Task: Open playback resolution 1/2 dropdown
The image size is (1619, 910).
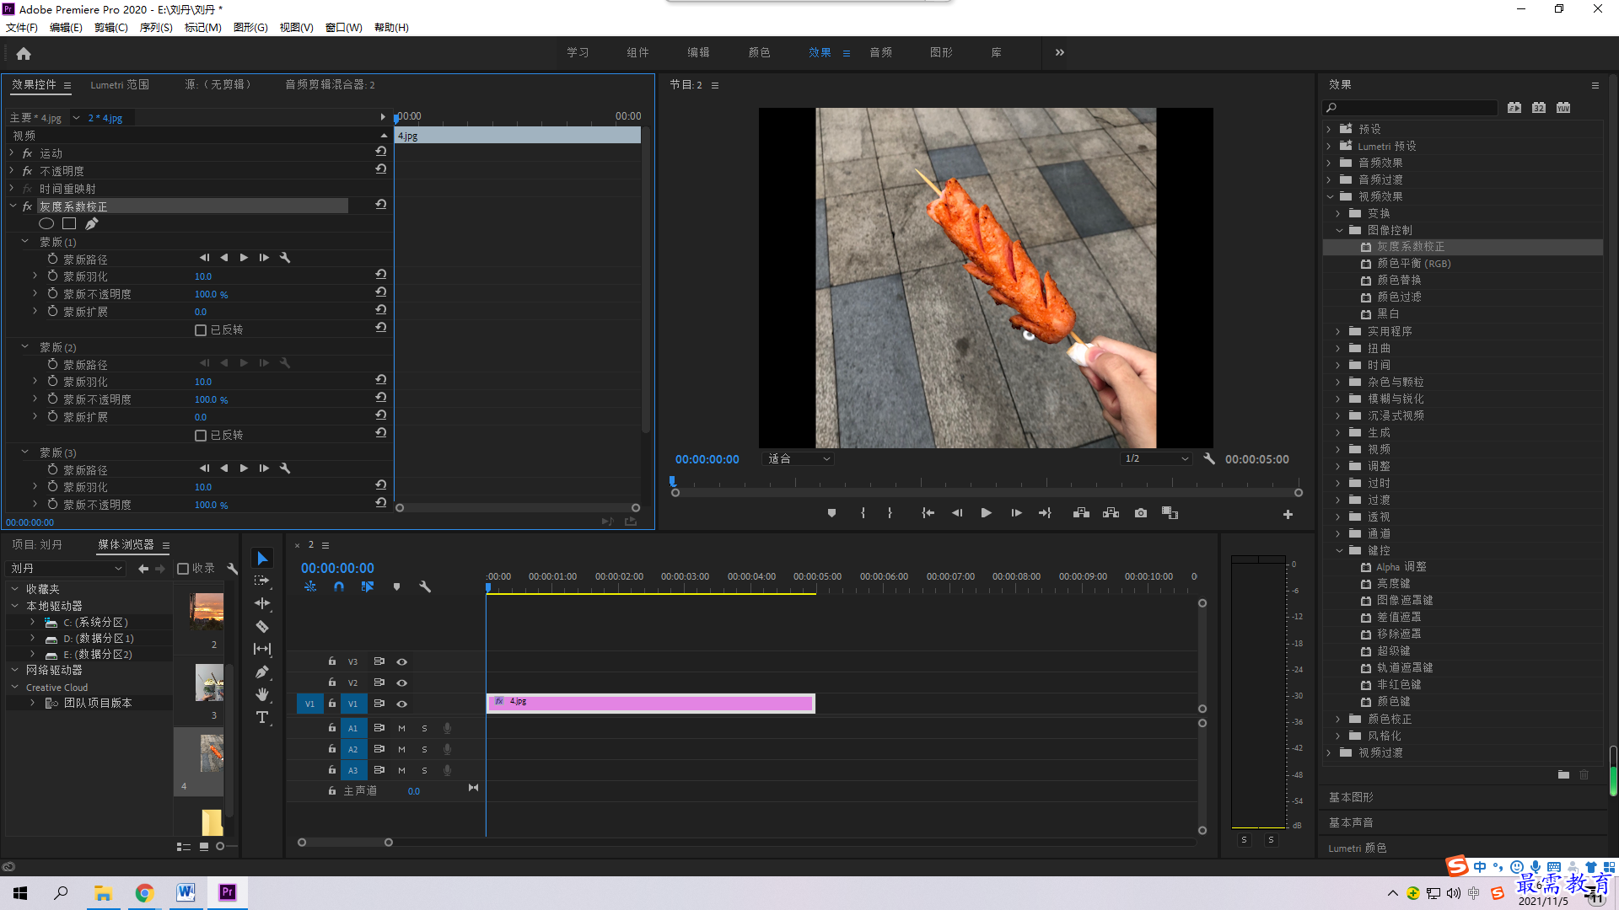Action: (1156, 459)
